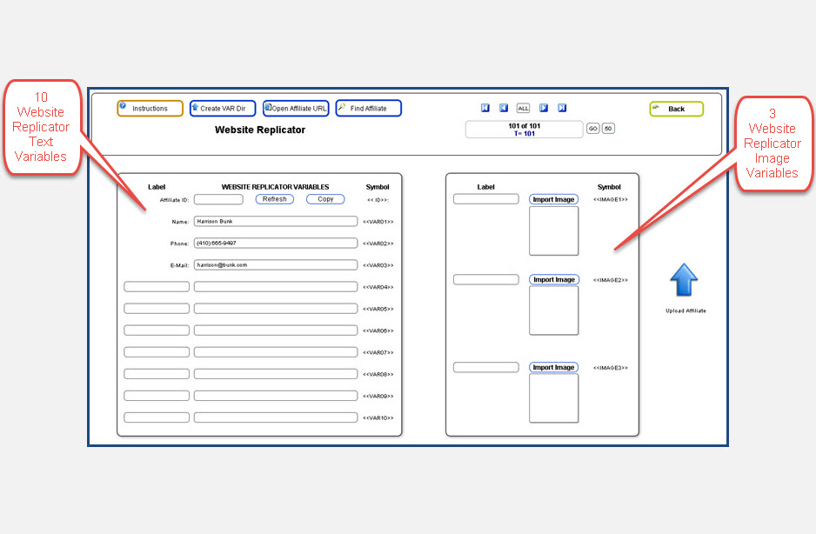Go to the next record
The image size is (816, 534).
[x=543, y=108]
